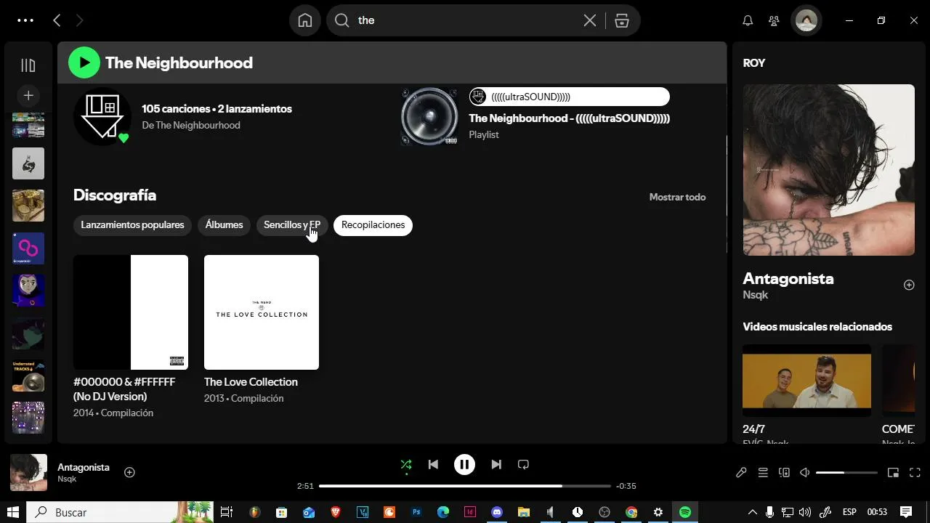
Task: Seek within the song progress bar
Action: coord(465,486)
